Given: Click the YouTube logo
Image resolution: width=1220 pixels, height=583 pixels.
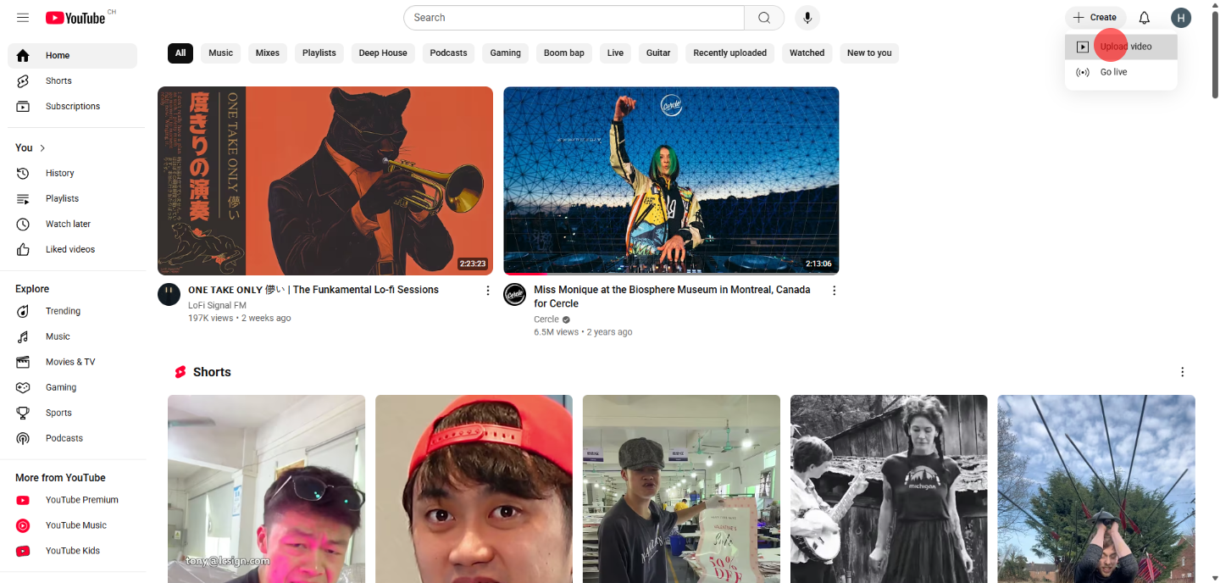Looking at the screenshot, I should [75, 18].
